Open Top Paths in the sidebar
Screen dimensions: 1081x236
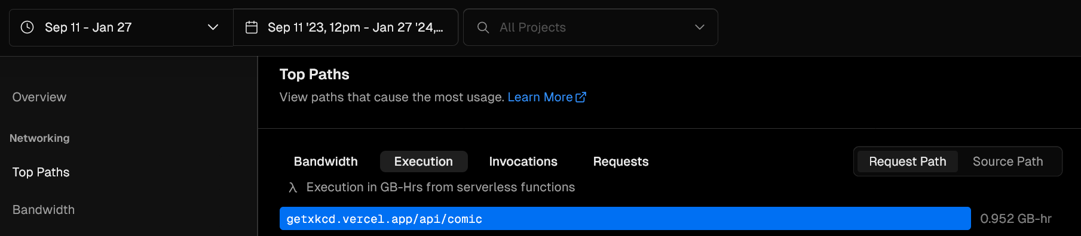[41, 172]
